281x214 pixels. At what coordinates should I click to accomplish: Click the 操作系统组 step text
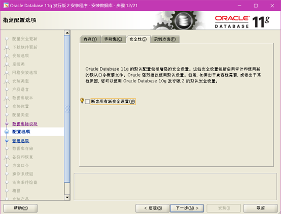pos(23,174)
